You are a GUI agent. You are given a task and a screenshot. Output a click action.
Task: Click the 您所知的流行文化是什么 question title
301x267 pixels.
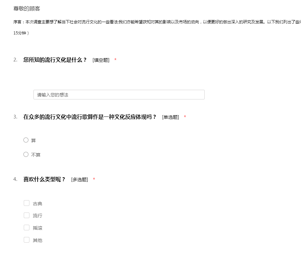55,60
